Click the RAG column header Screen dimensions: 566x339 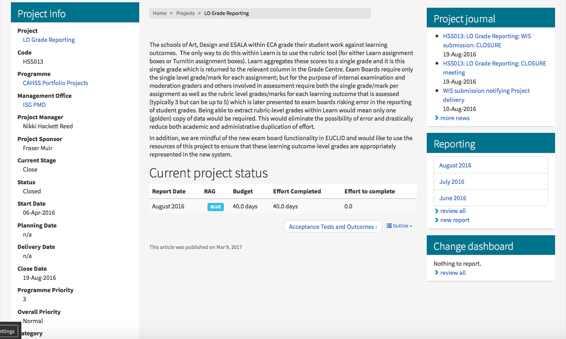point(210,191)
